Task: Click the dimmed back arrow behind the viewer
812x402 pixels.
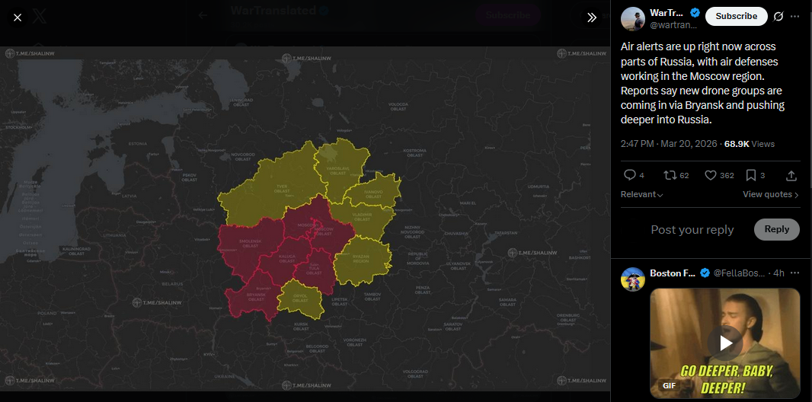Action: pos(203,15)
